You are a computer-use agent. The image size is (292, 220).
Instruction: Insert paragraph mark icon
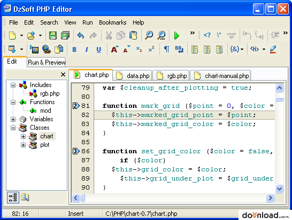click(167, 49)
